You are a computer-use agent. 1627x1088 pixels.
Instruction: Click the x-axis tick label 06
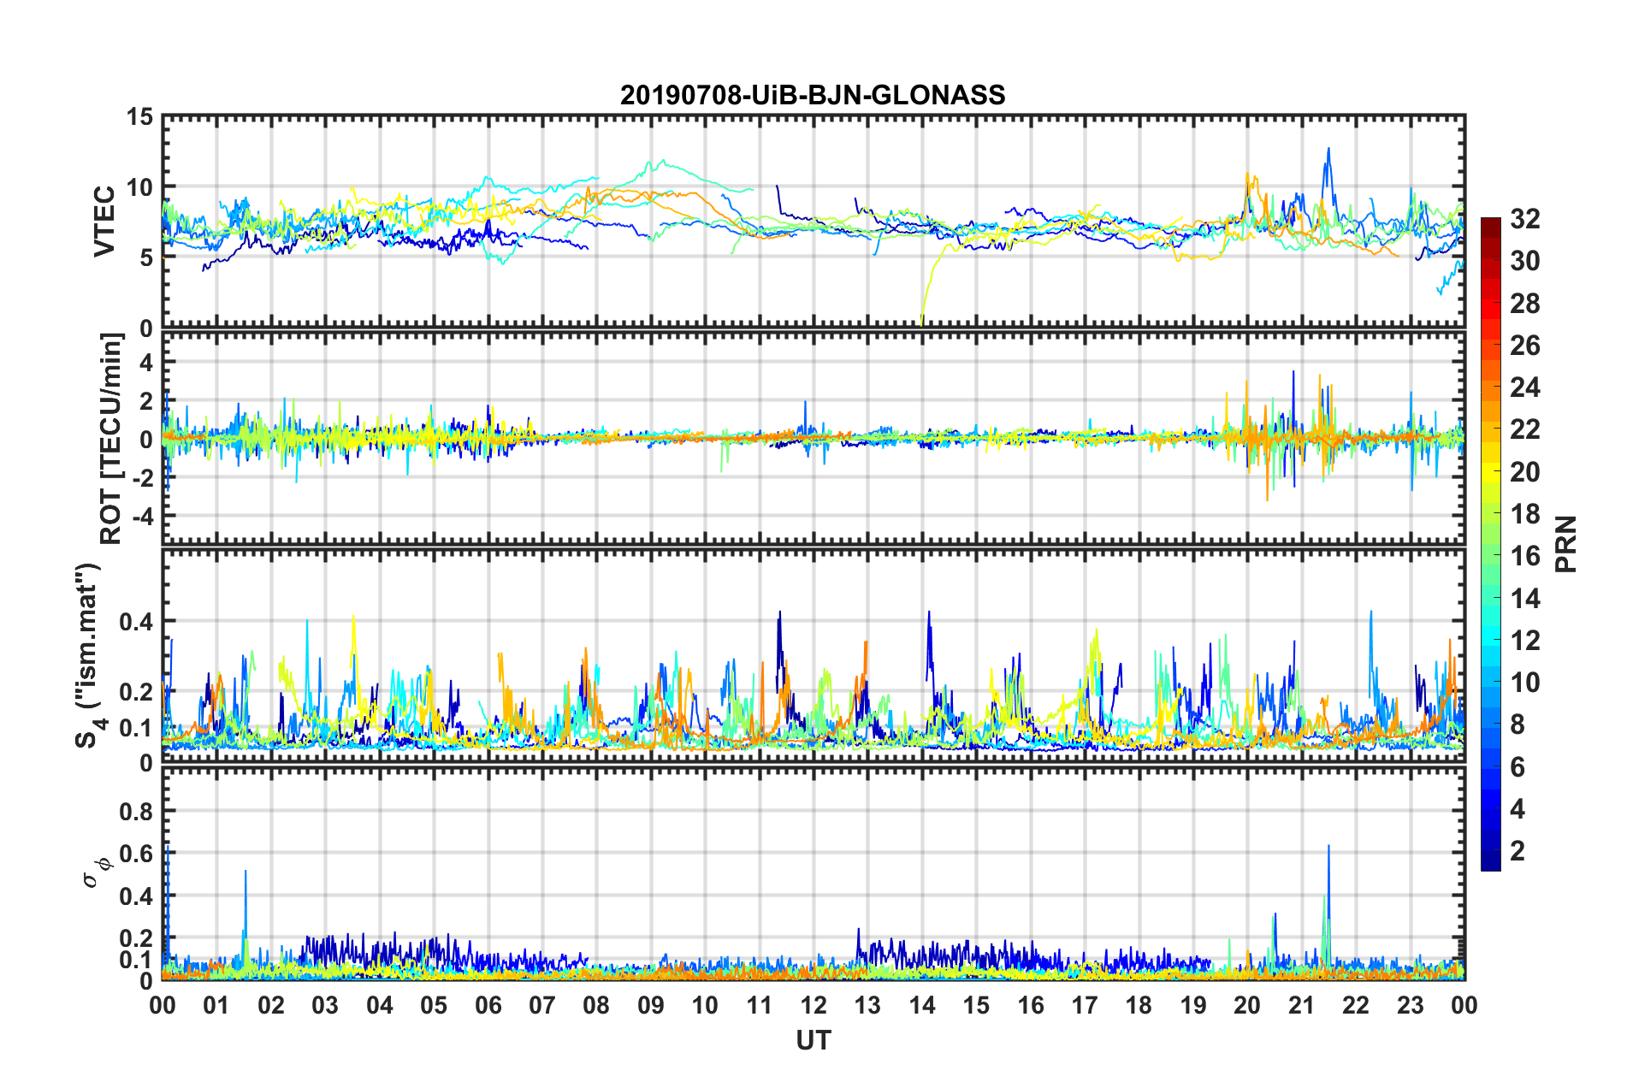[x=488, y=1004]
